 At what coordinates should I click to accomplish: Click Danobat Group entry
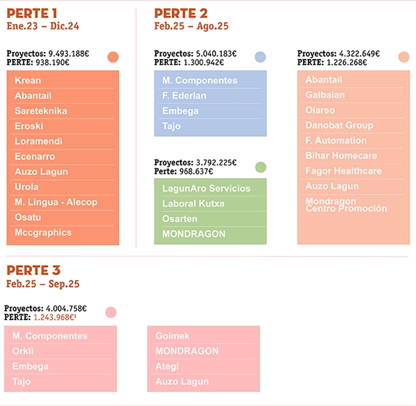tap(339, 126)
